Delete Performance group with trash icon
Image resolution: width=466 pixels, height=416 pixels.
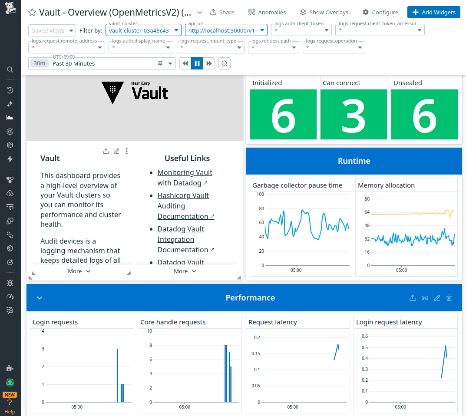[449, 298]
